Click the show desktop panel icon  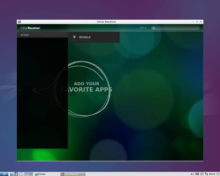coord(21,174)
